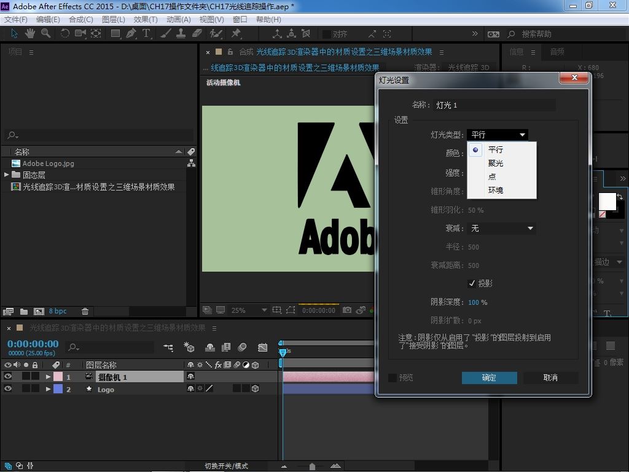This screenshot has height=472, width=629.
Task: Confirm with the 确定 button
Action: [x=489, y=378]
